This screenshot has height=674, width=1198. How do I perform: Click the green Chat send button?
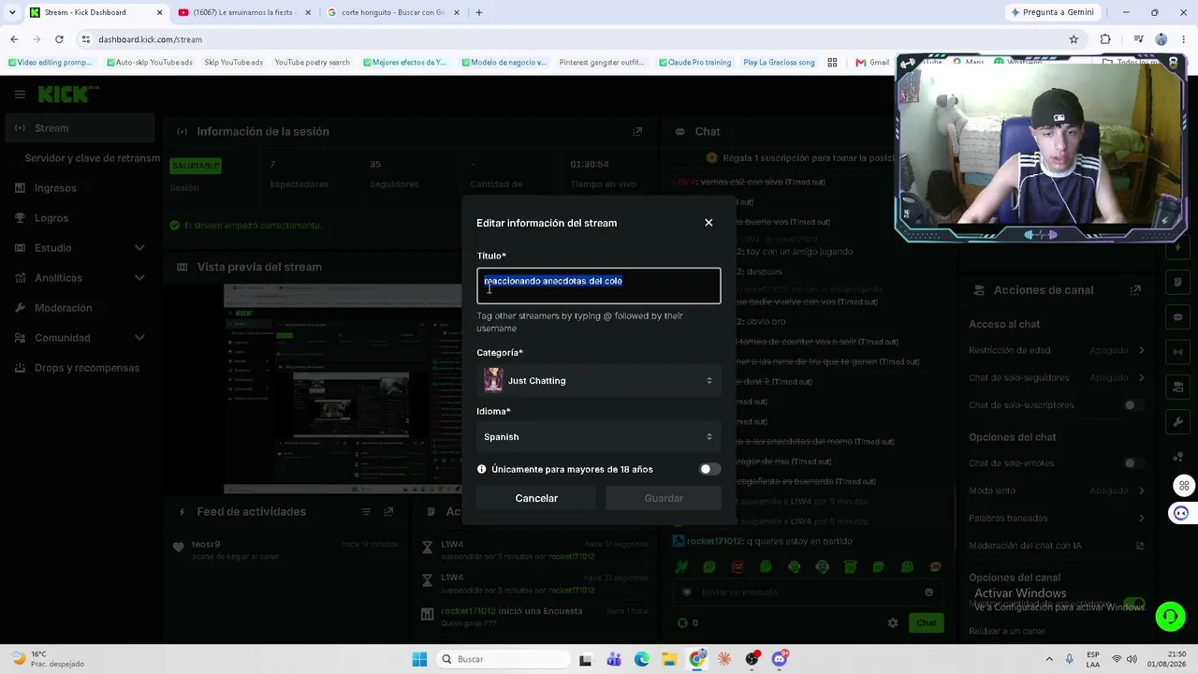coord(927,623)
